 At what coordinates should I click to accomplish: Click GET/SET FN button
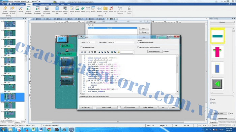[86, 107]
